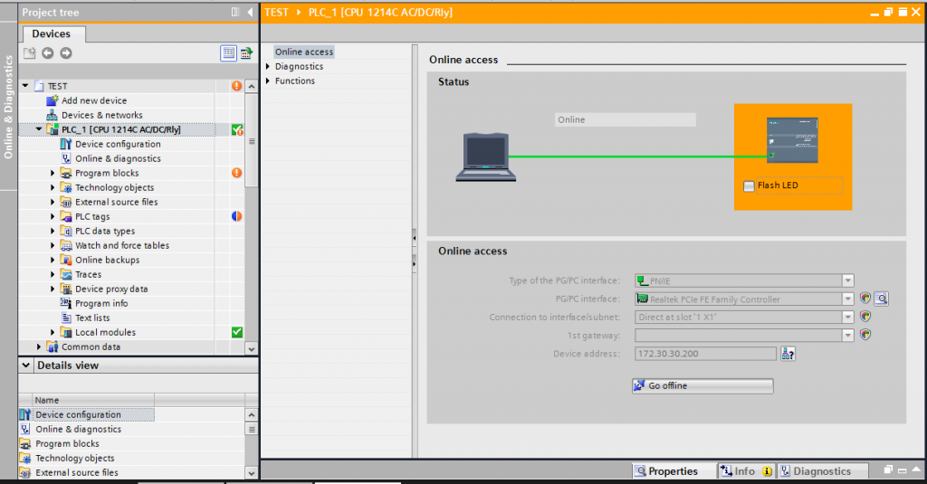Viewport: 927px width, 484px height.
Task: Select Online access in navigation list
Action: coord(304,52)
